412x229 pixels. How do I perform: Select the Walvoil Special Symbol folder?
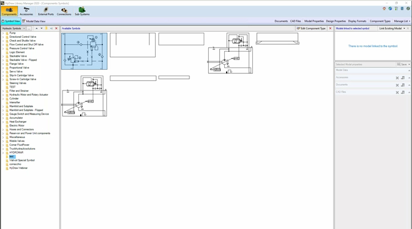coord(22,160)
